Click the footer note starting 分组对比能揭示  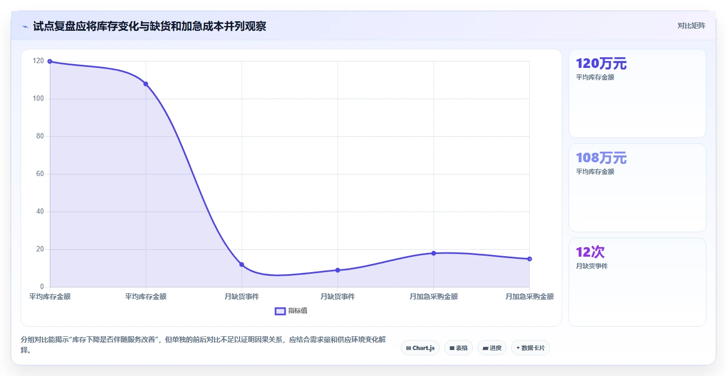tap(204, 345)
